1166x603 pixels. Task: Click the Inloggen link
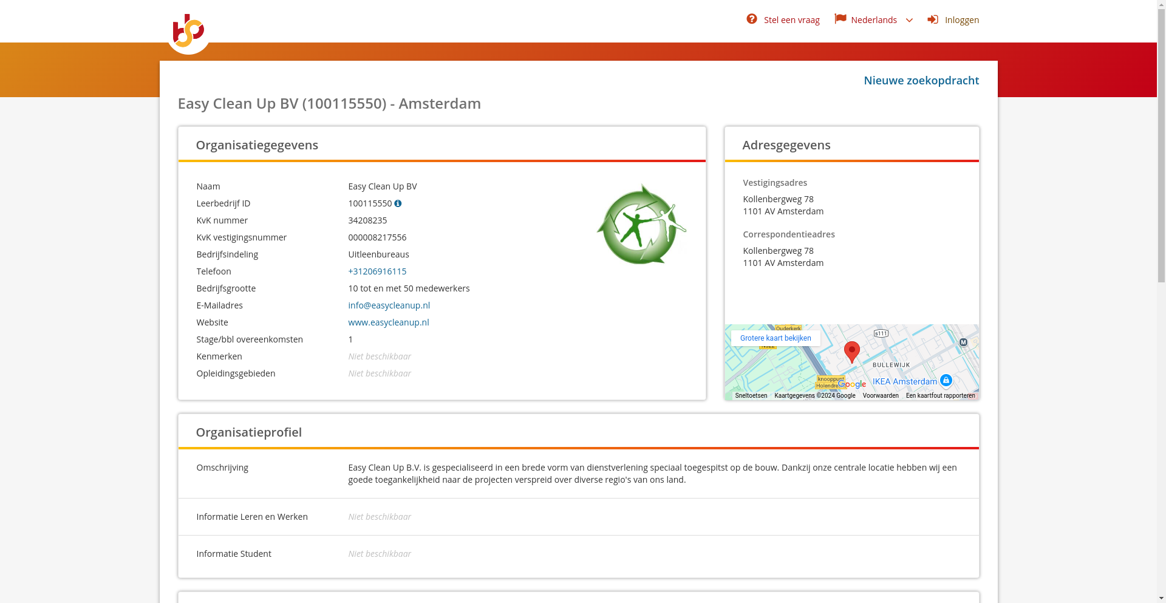pyautogui.click(x=961, y=20)
